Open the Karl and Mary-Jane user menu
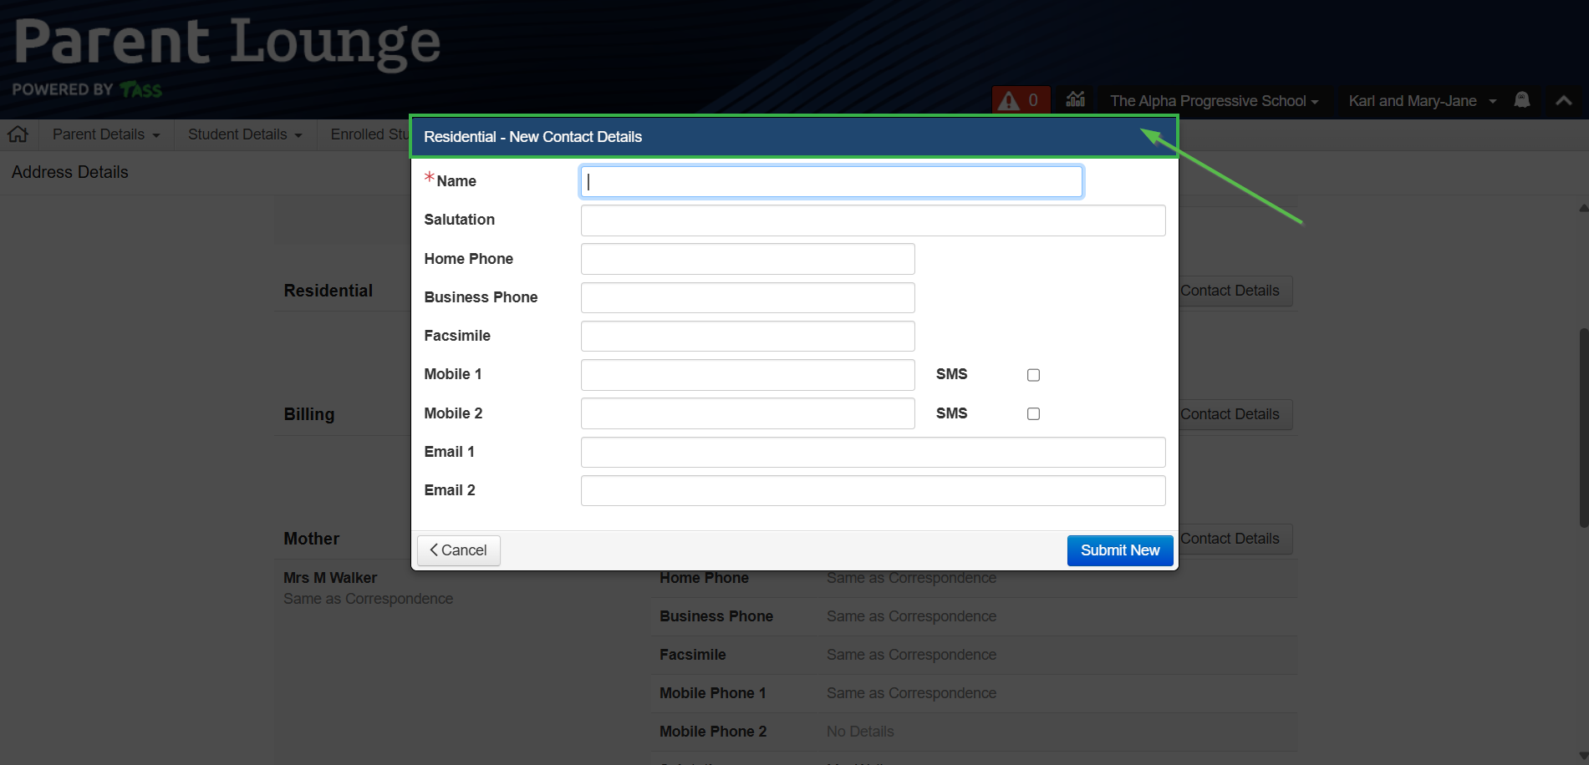This screenshot has height=765, width=1589. (1421, 101)
